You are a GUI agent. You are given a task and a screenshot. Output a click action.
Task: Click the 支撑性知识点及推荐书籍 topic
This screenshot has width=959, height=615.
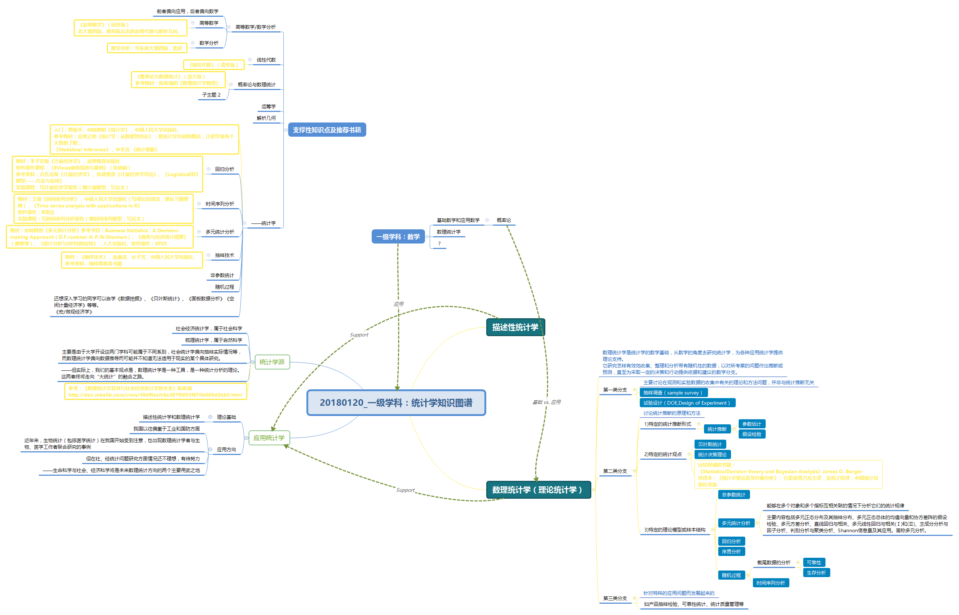(x=327, y=130)
